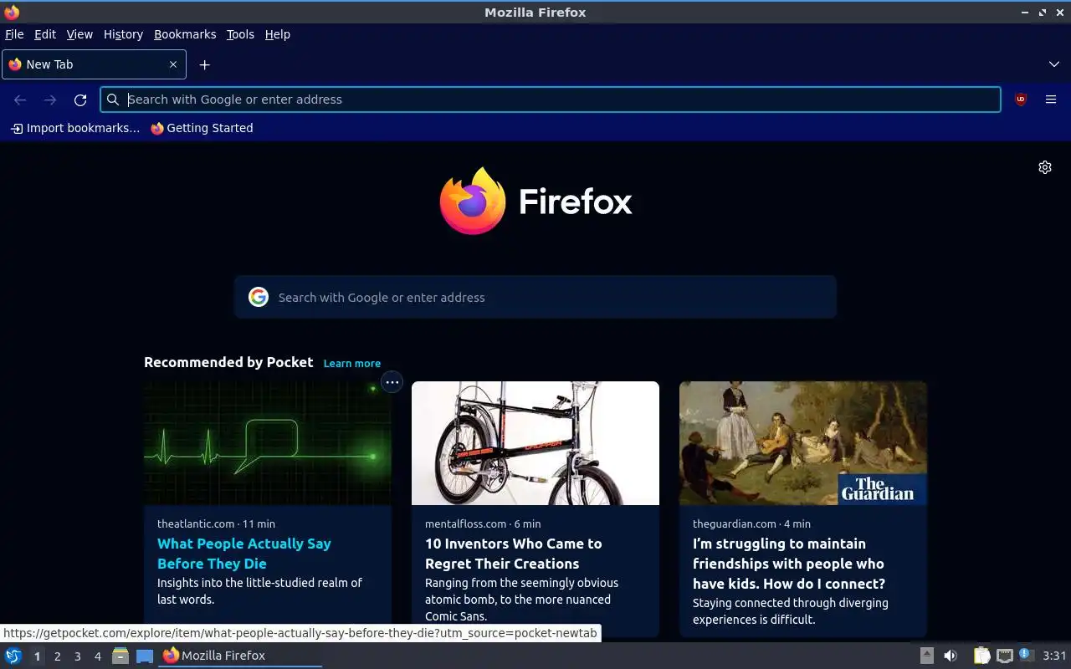1071x669 pixels.
Task: Open the uBlock Origin extension icon
Action: coord(1021,100)
